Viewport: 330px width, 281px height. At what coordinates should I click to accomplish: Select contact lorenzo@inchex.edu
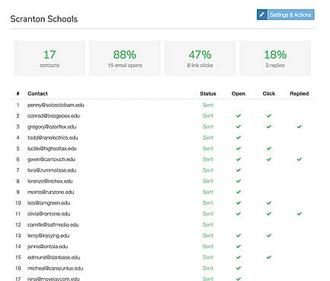coord(50,181)
